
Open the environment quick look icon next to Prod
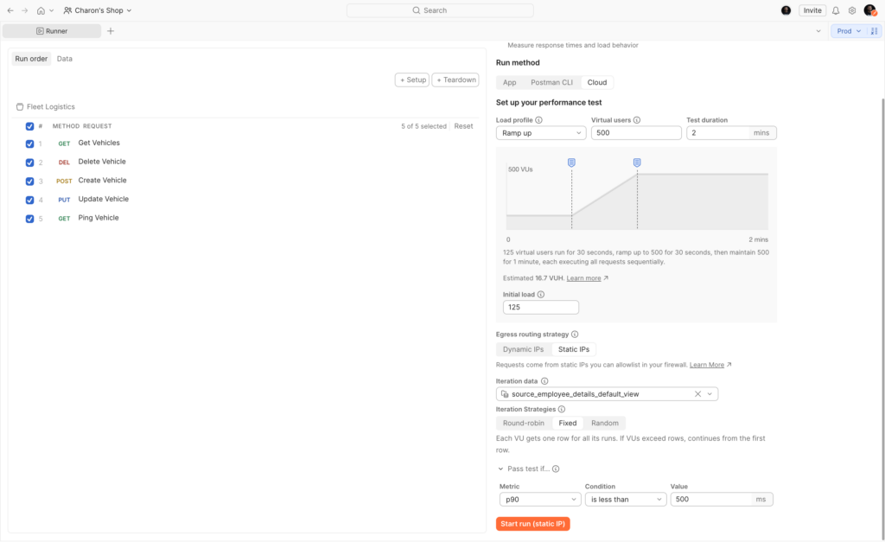tap(875, 31)
